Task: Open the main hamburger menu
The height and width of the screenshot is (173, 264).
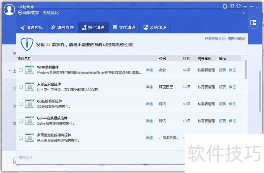Action: click(245, 6)
